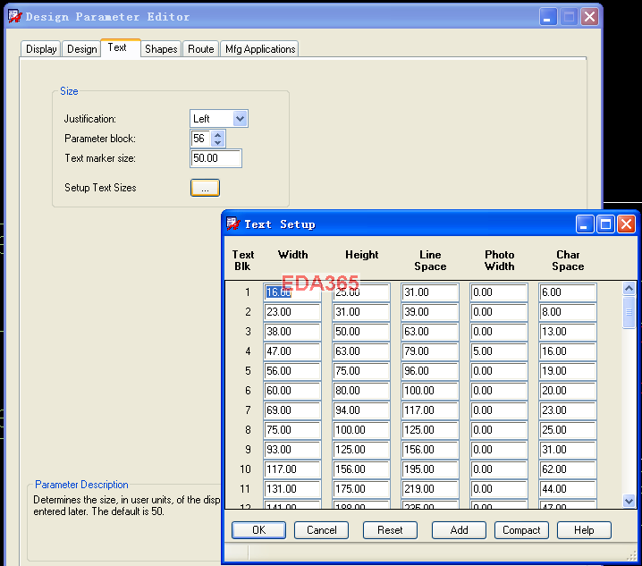Close the Text Setup dialog

626,224
